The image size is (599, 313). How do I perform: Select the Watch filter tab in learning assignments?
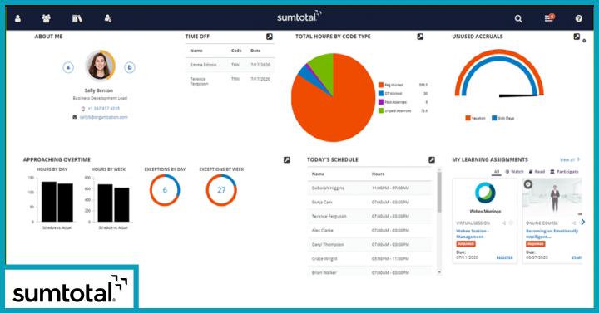[x=514, y=172]
